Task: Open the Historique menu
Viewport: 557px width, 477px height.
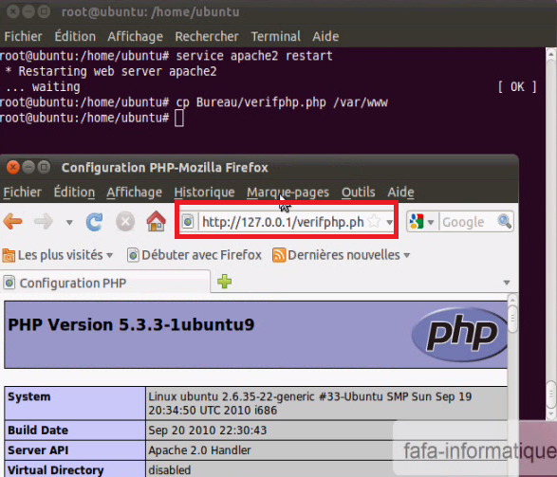Action: (x=204, y=193)
